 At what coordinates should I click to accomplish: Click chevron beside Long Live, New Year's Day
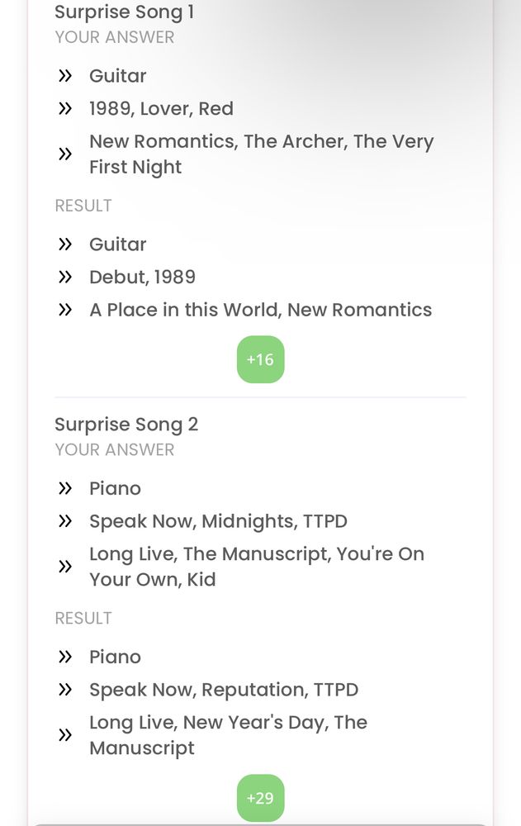coord(64,735)
